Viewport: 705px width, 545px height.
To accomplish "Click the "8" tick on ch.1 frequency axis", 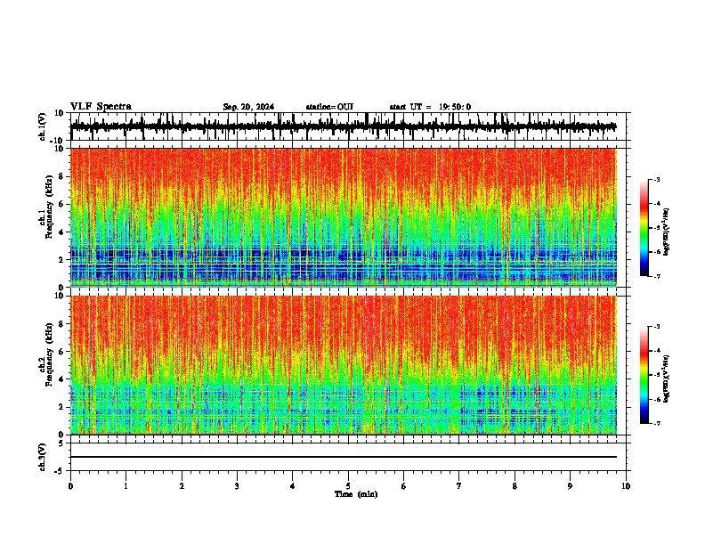I will tap(62, 176).
